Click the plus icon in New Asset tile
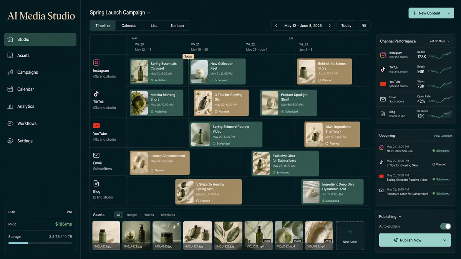461x259 pixels. click(x=350, y=232)
